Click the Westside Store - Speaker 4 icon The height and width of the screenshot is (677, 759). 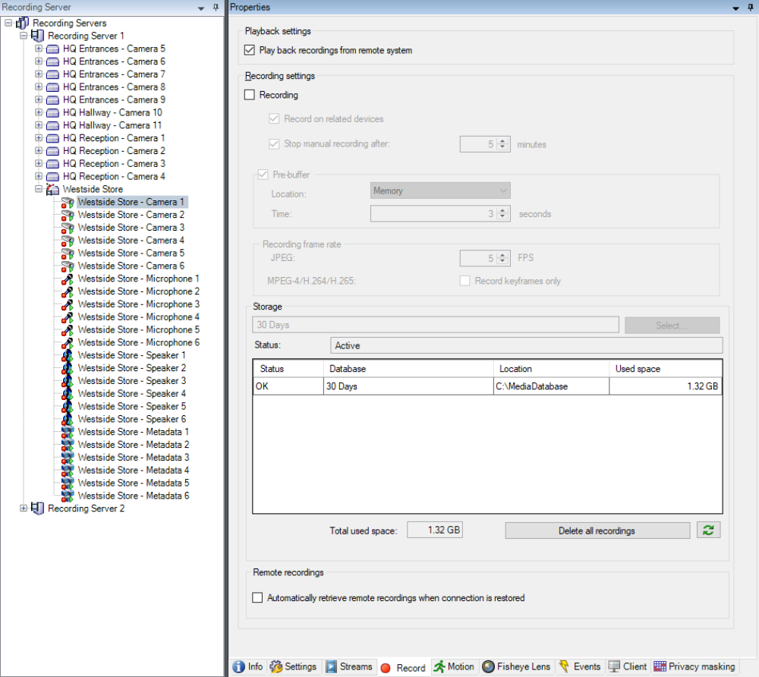pyautogui.click(x=68, y=394)
